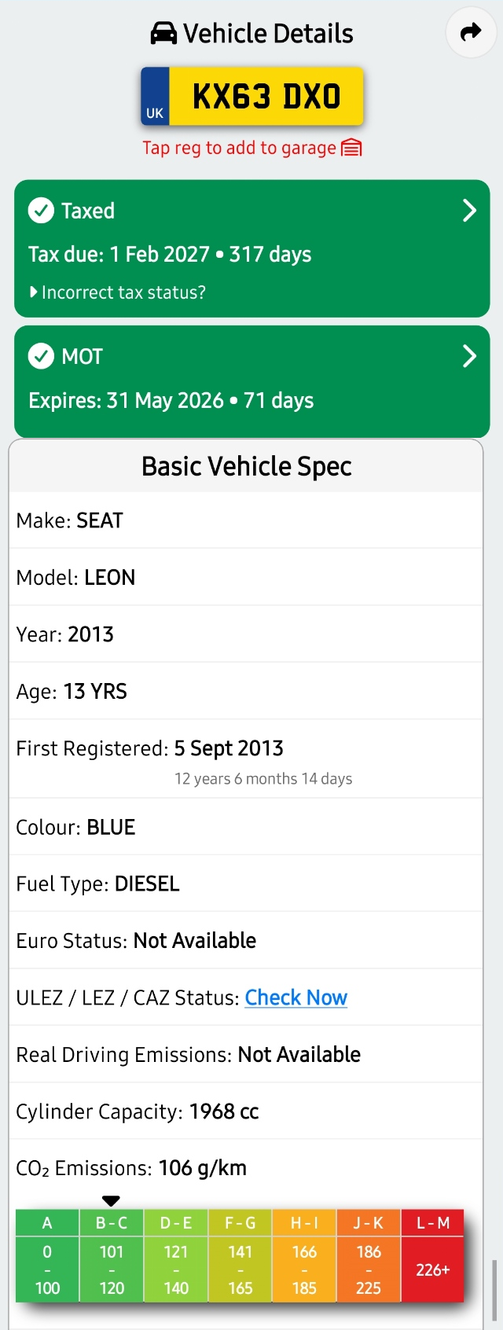Click the Taxed checkmark icon
Image resolution: width=503 pixels, height=1330 pixels.
[x=41, y=211]
